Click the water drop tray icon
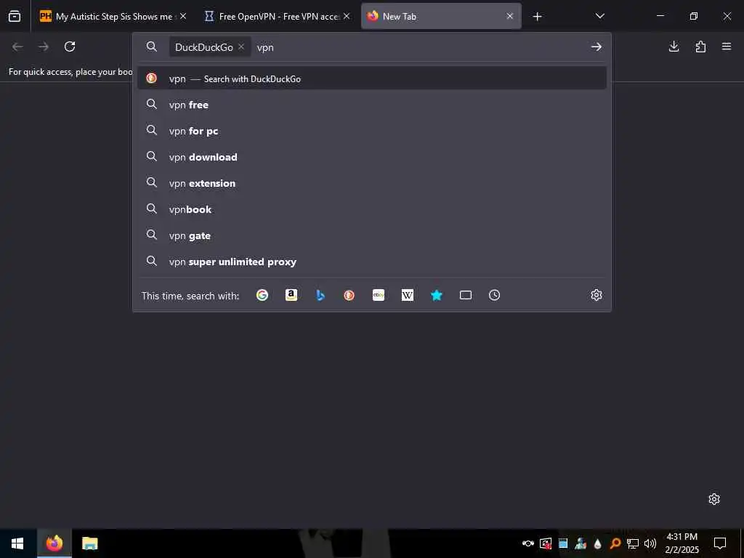Image resolution: width=744 pixels, height=558 pixels. point(598,543)
